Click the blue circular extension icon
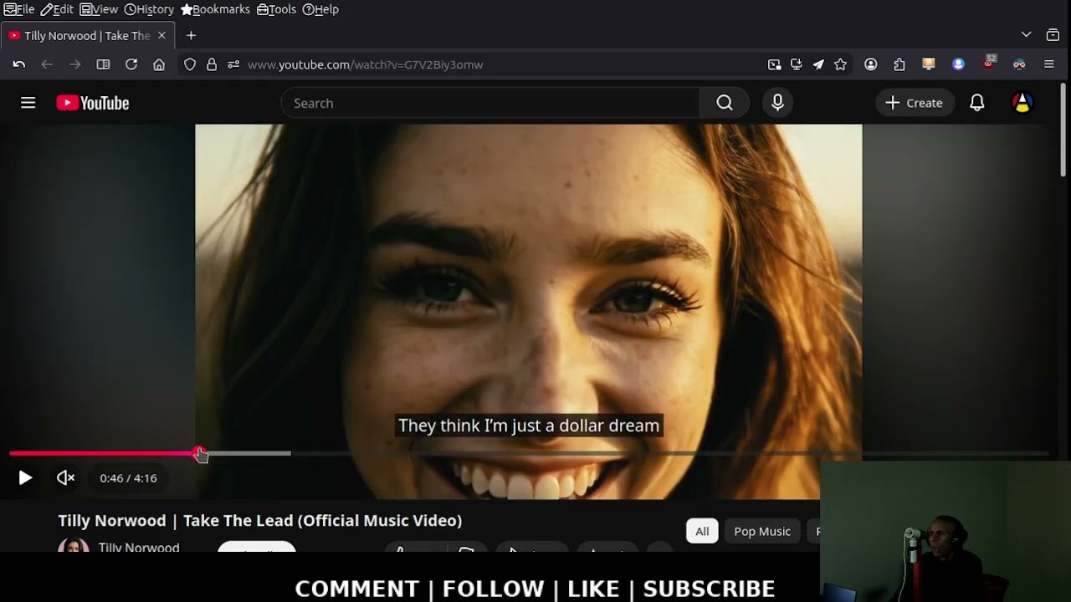This screenshot has width=1071, height=602. click(x=958, y=64)
